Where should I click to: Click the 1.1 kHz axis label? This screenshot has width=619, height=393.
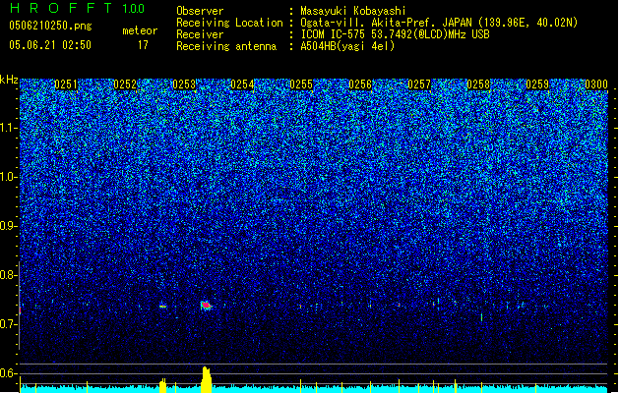coord(9,128)
